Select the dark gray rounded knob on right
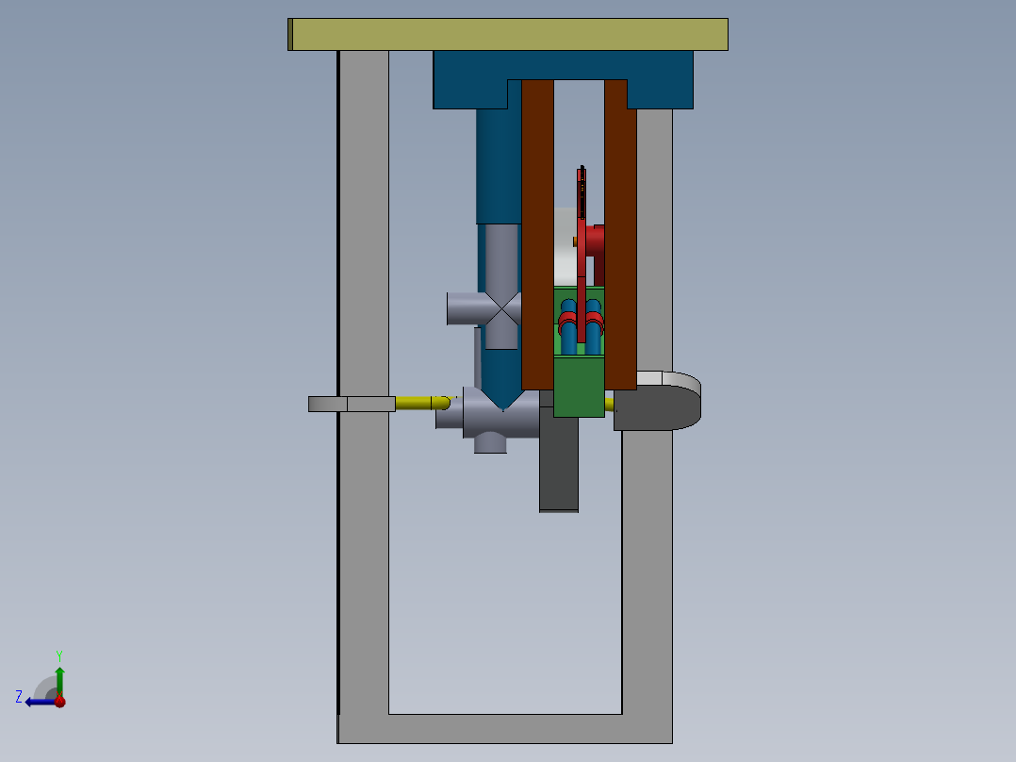Viewport: 1016px width, 762px height. [657, 408]
